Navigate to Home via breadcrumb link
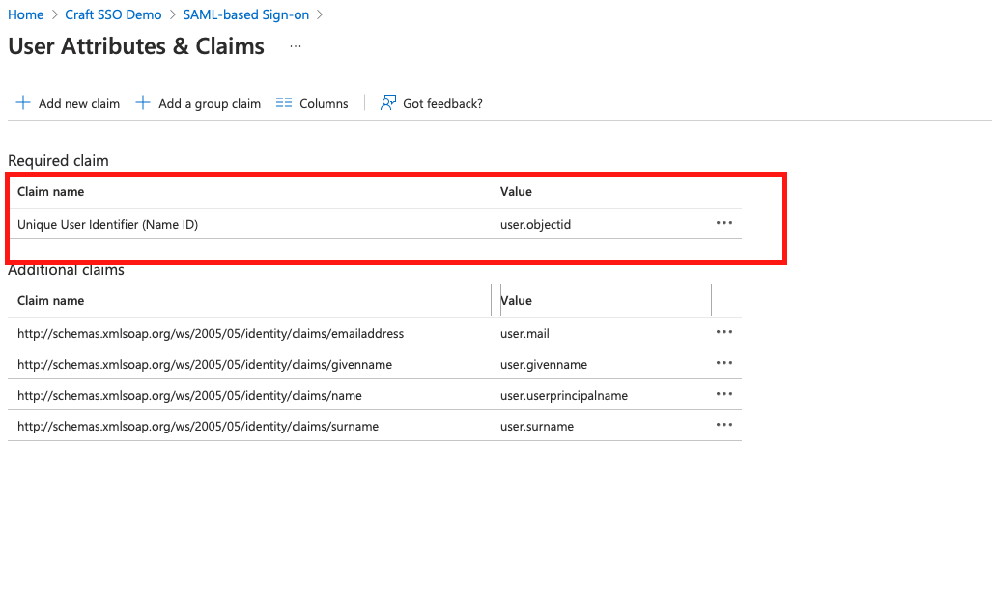 point(25,14)
